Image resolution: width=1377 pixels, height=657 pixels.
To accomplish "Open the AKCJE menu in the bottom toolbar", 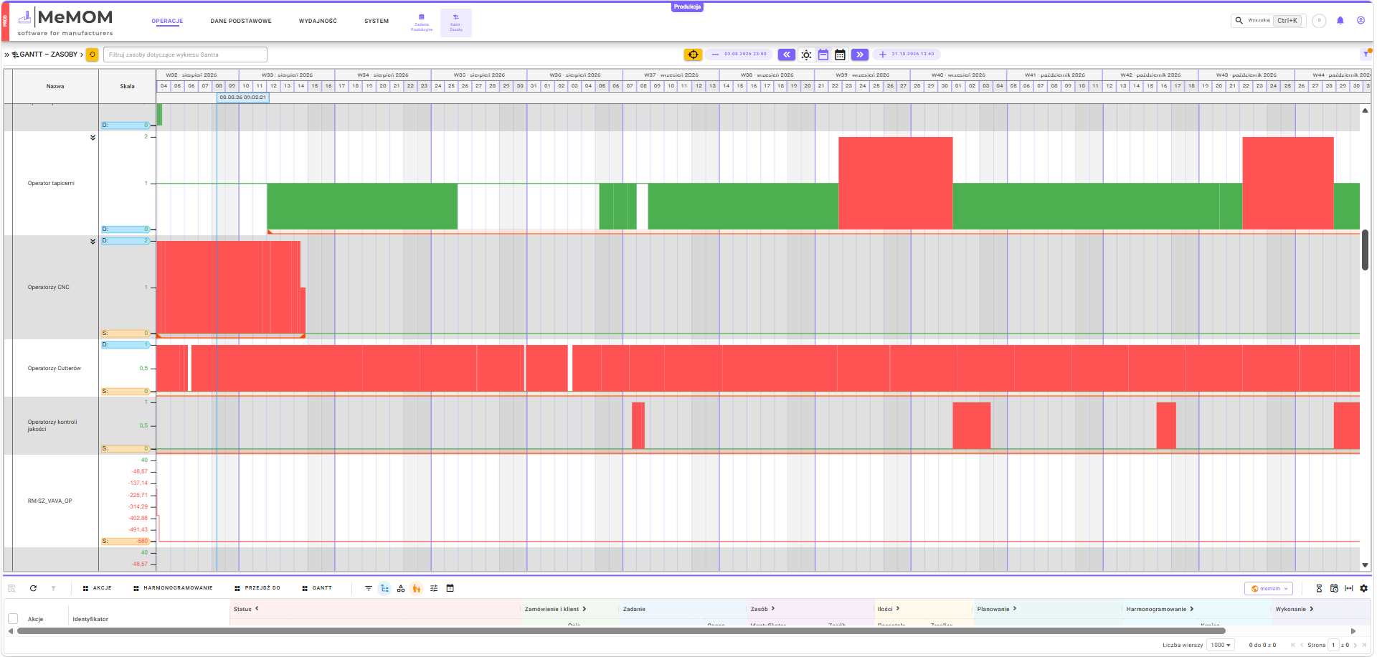I will pos(97,588).
